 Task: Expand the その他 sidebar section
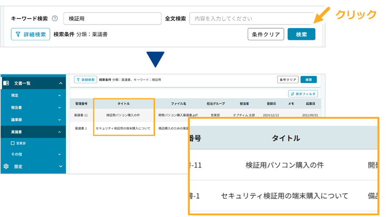pos(60,154)
